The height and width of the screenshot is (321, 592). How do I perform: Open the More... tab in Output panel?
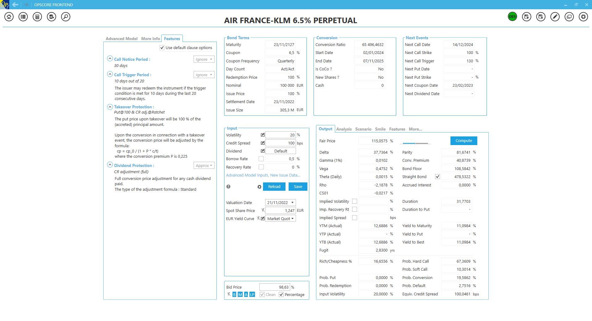point(415,129)
